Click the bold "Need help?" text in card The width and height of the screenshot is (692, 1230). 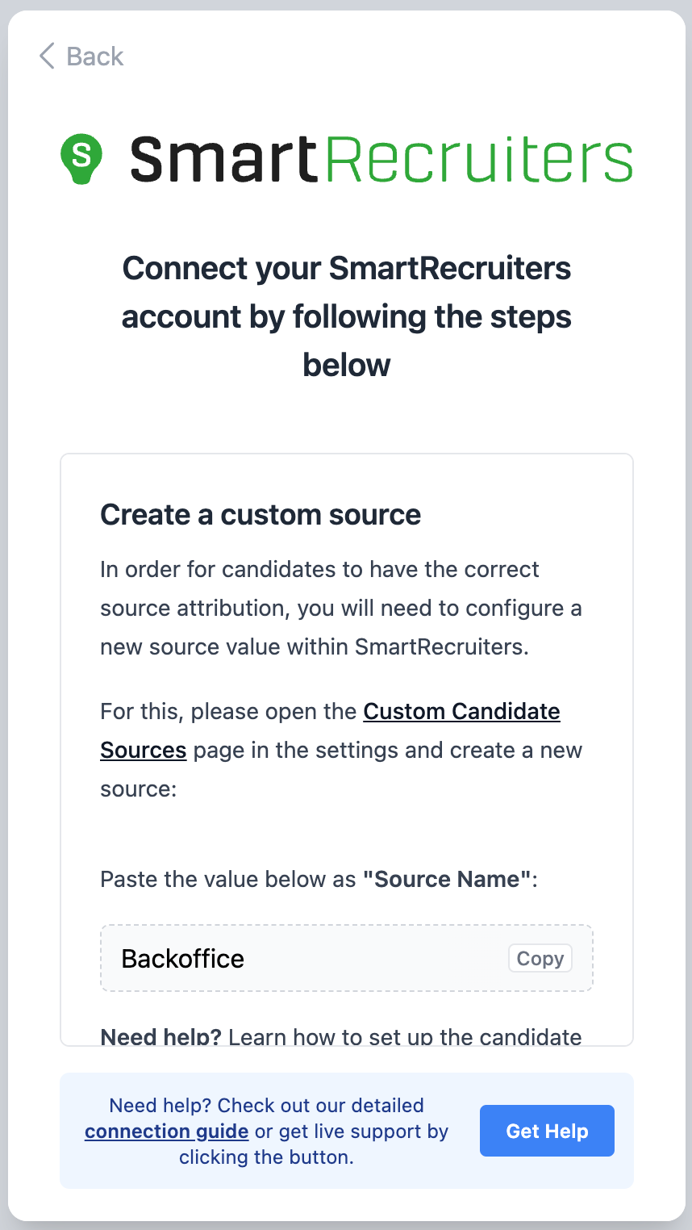tap(160, 1036)
